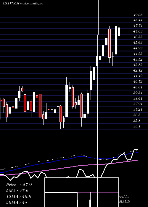Click the 48.44 price axis label
The height and width of the screenshot is (207, 148).
pyautogui.click(x=138, y=20)
